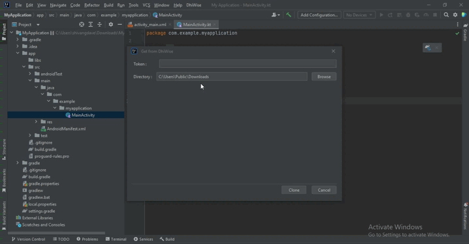Open the Notifications tool window on right

(466, 216)
